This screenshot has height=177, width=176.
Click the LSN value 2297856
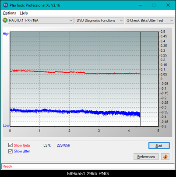pyautogui.click(x=63, y=145)
